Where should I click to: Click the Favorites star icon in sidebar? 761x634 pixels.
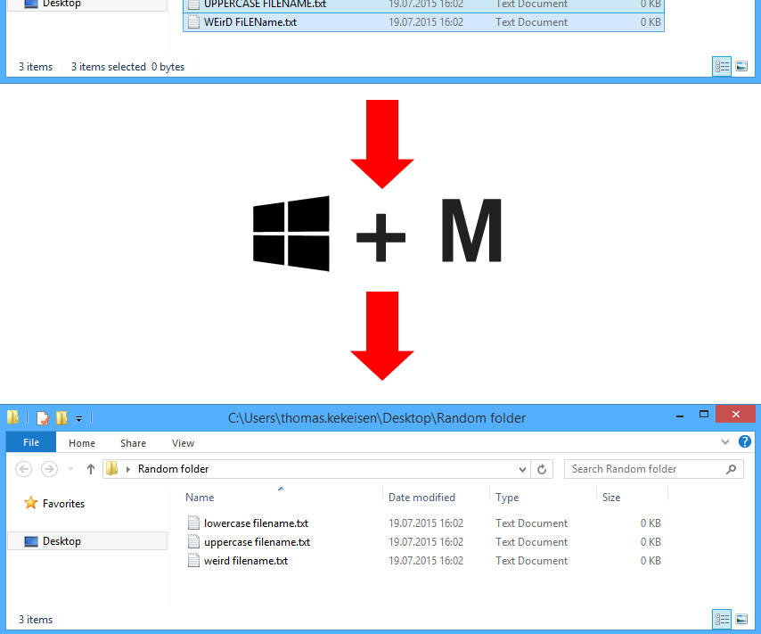(x=31, y=504)
